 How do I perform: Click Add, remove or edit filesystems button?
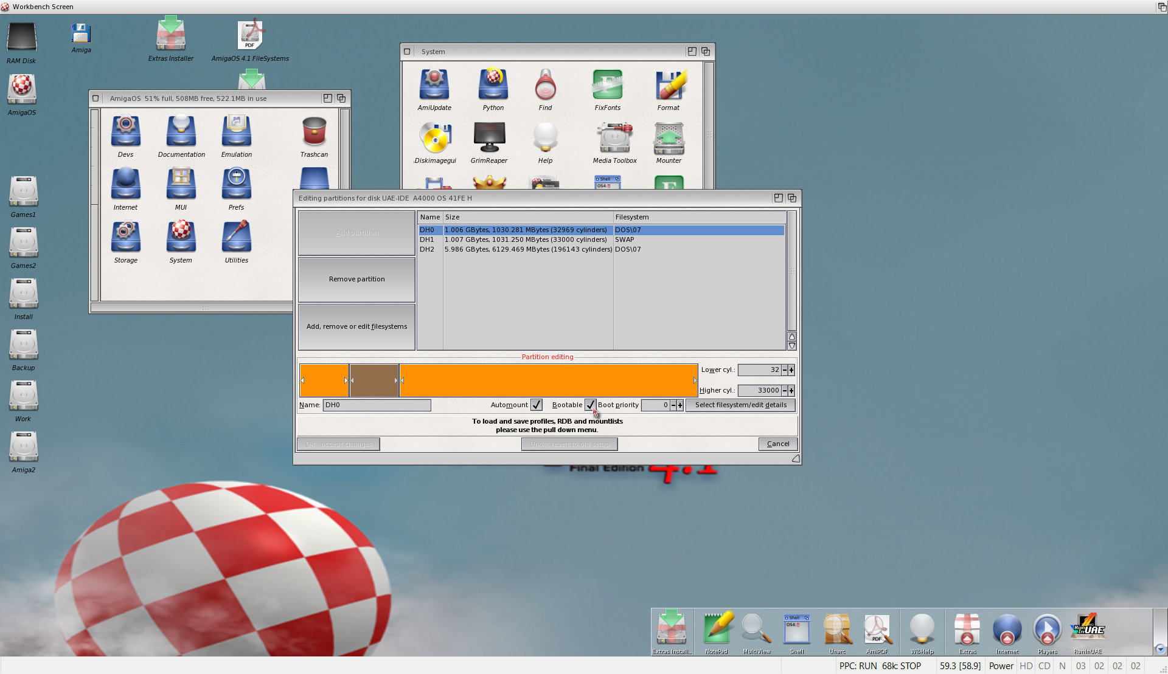pos(356,327)
